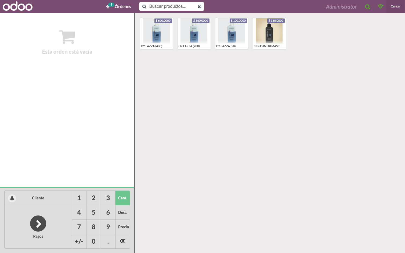
Task: Click numpad key 5
Action: [94, 213]
